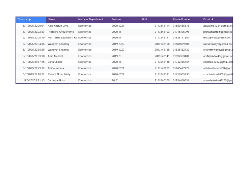Click roll number 2112042123
The image size is (248, 192).
(x=162, y=80)
